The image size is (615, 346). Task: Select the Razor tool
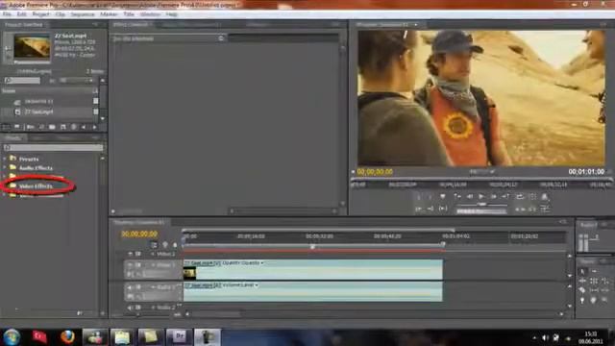(x=583, y=290)
